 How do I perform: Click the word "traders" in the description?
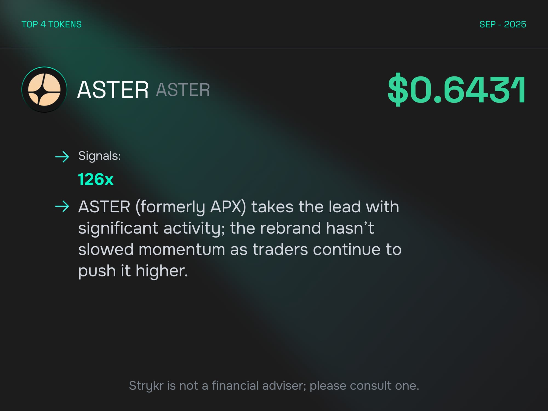(280, 249)
